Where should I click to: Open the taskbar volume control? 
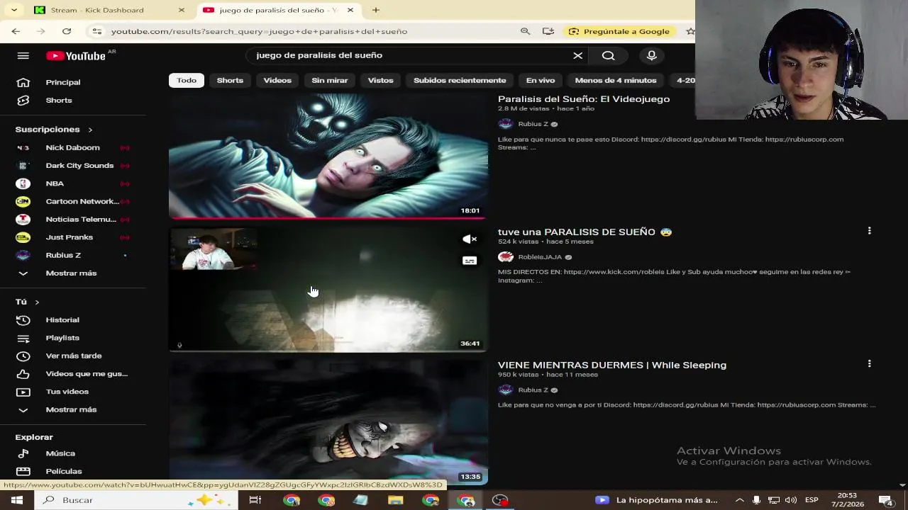(x=790, y=500)
